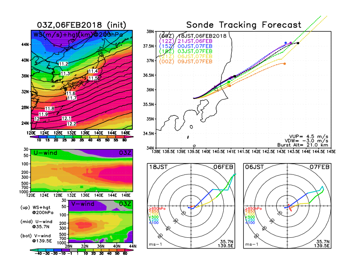Click the purple swatch below 10 on wind-speed colorbar
This screenshot has width=353, height=273.
pyautogui.click(x=33, y=137)
